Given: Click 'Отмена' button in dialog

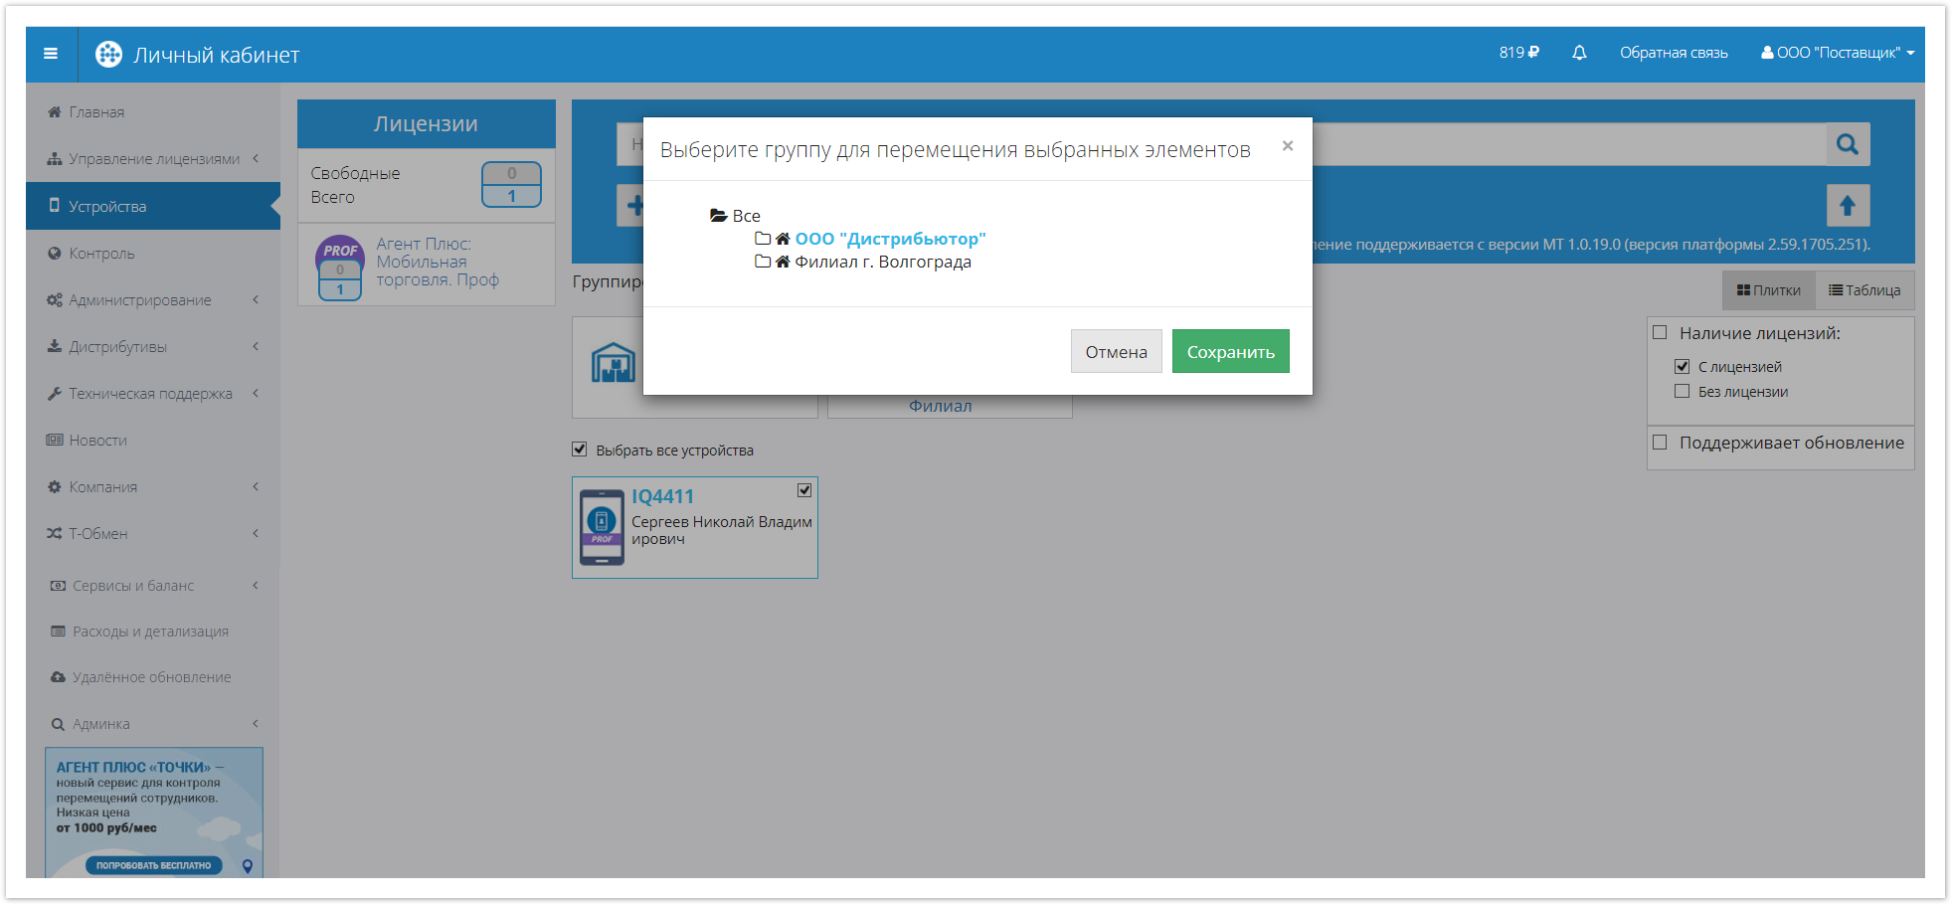Looking at the screenshot, I should (x=1116, y=352).
